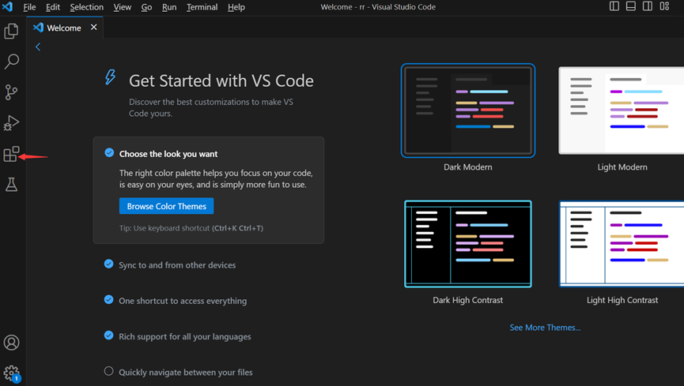Toggle checkmark for Choose the look you want
The image size is (684, 386).
[109, 152]
